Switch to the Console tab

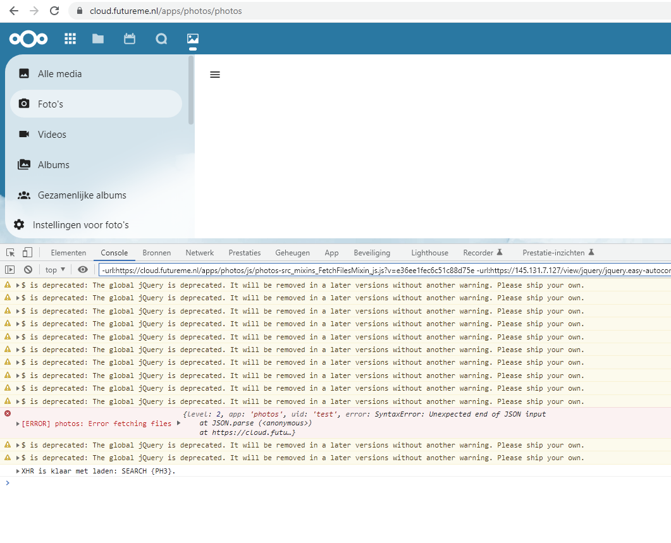pos(114,252)
